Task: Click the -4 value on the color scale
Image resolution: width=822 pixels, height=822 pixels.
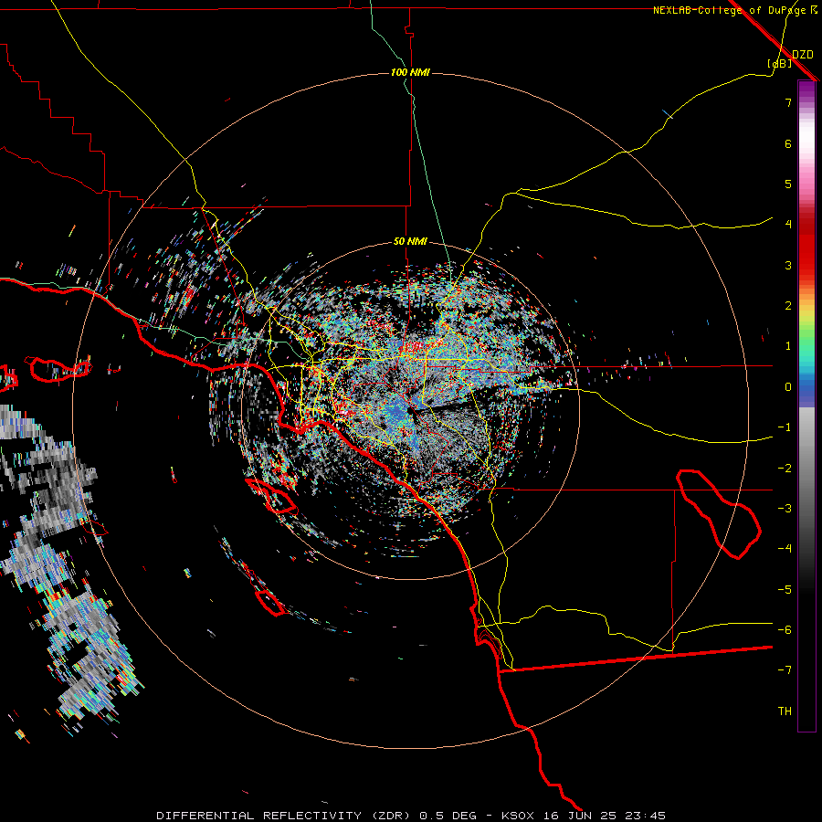Action: (785, 549)
